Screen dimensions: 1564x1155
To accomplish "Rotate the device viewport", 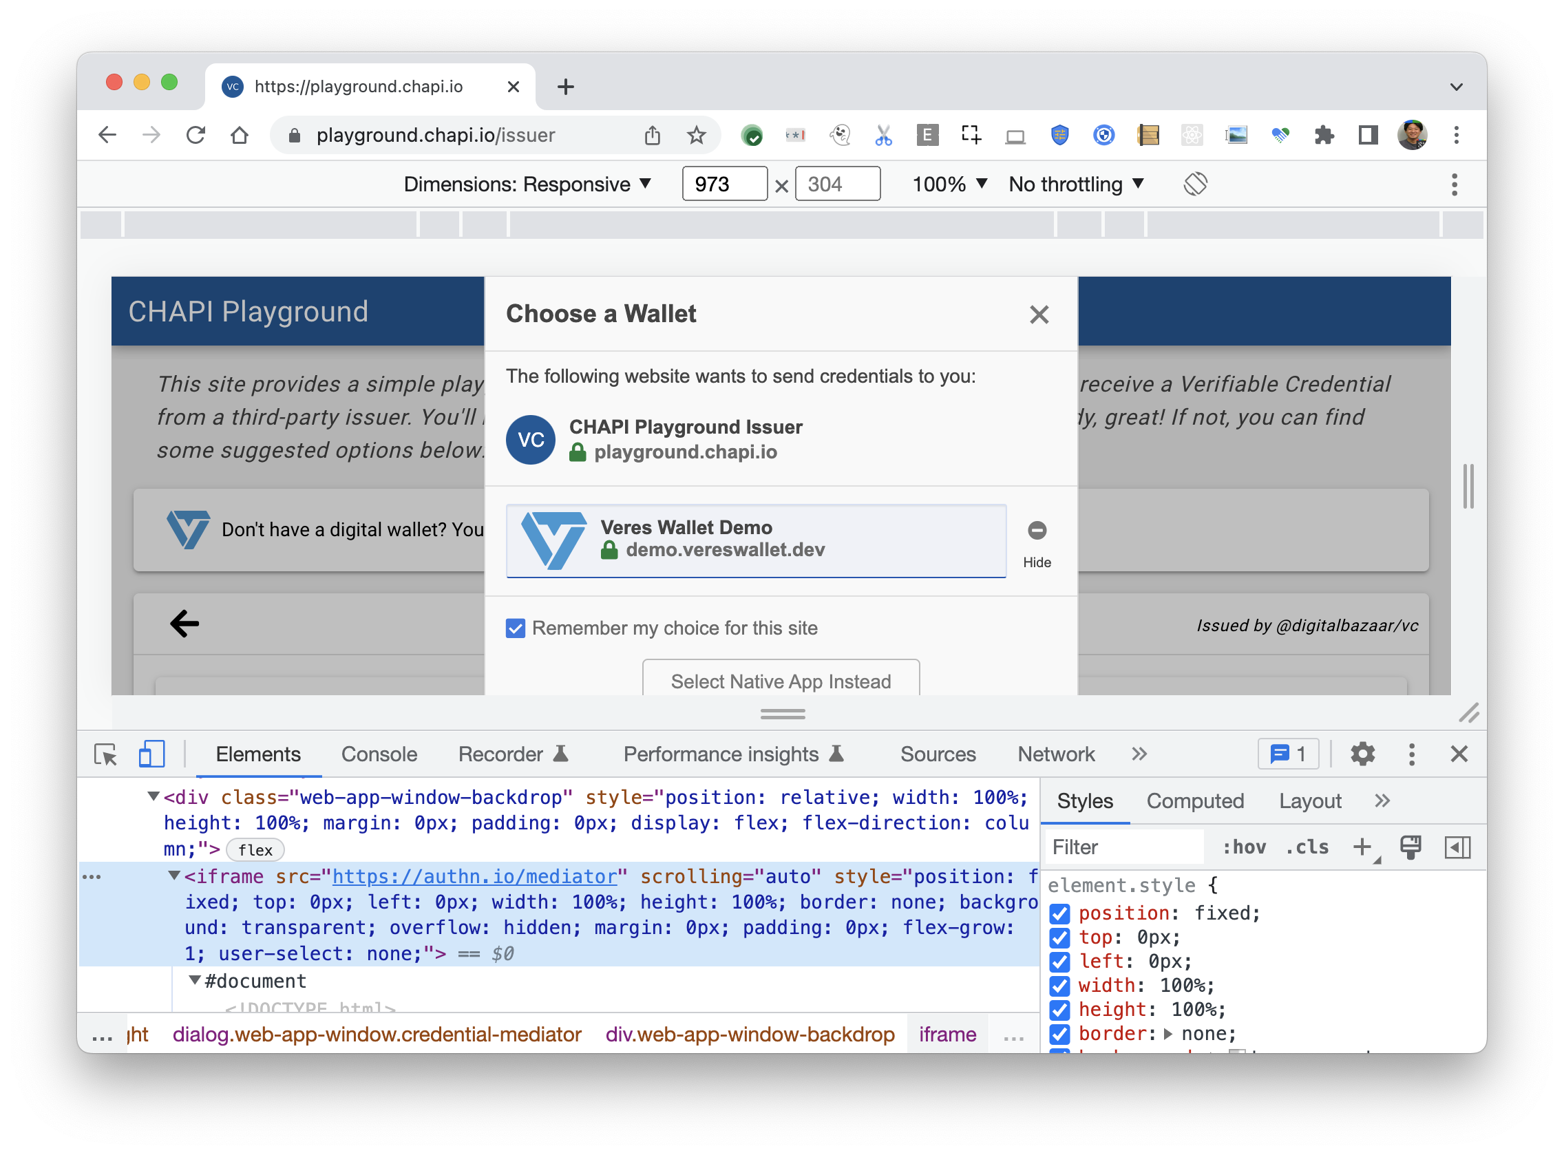I will point(1196,184).
